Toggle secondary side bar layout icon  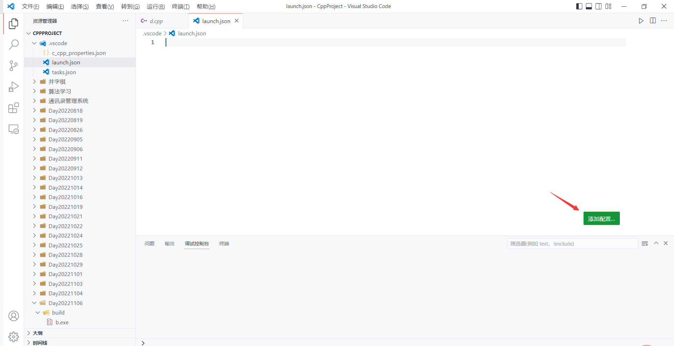coord(599,6)
